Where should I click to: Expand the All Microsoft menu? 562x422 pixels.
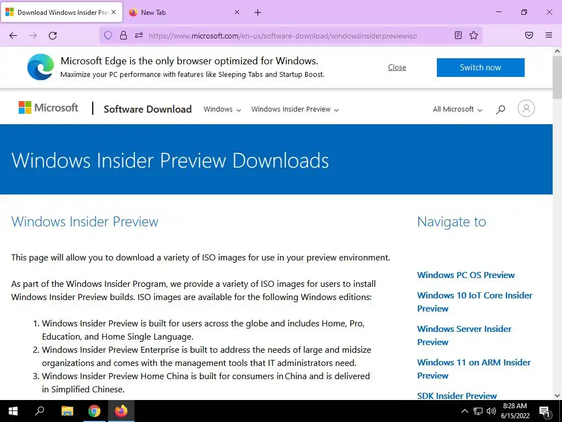point(457,109)
